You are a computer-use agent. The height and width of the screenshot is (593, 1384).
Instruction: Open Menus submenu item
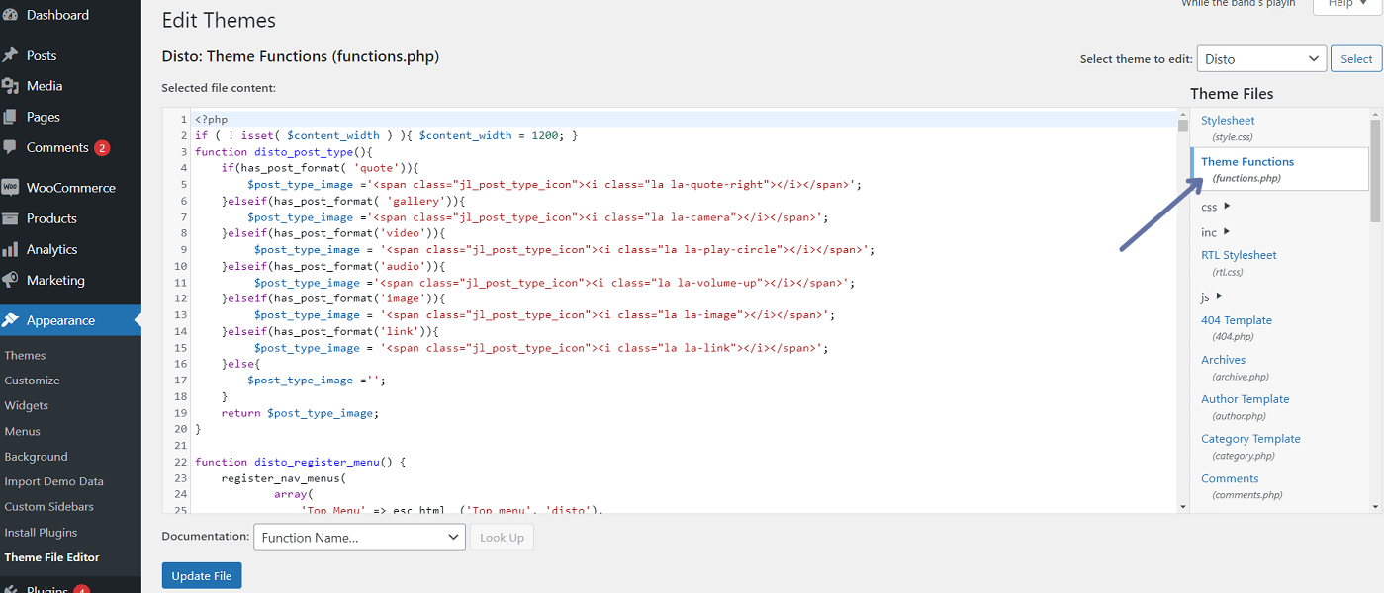[22, 431]
